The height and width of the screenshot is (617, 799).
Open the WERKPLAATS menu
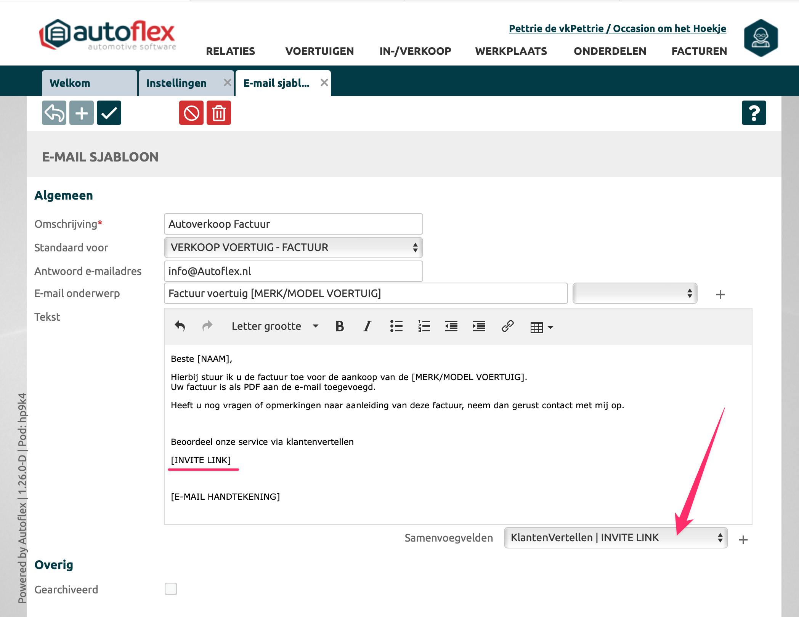point(511,51)
